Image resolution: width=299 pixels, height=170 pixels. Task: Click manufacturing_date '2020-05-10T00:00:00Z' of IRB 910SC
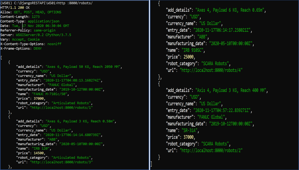[x=231, y=43]
